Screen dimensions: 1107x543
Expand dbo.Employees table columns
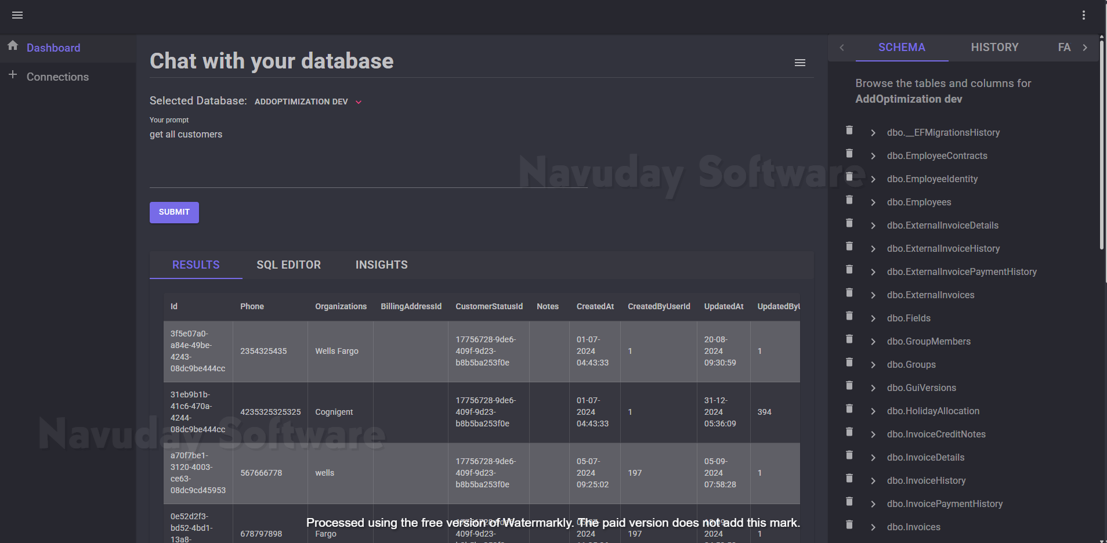(x=873, y=202)
